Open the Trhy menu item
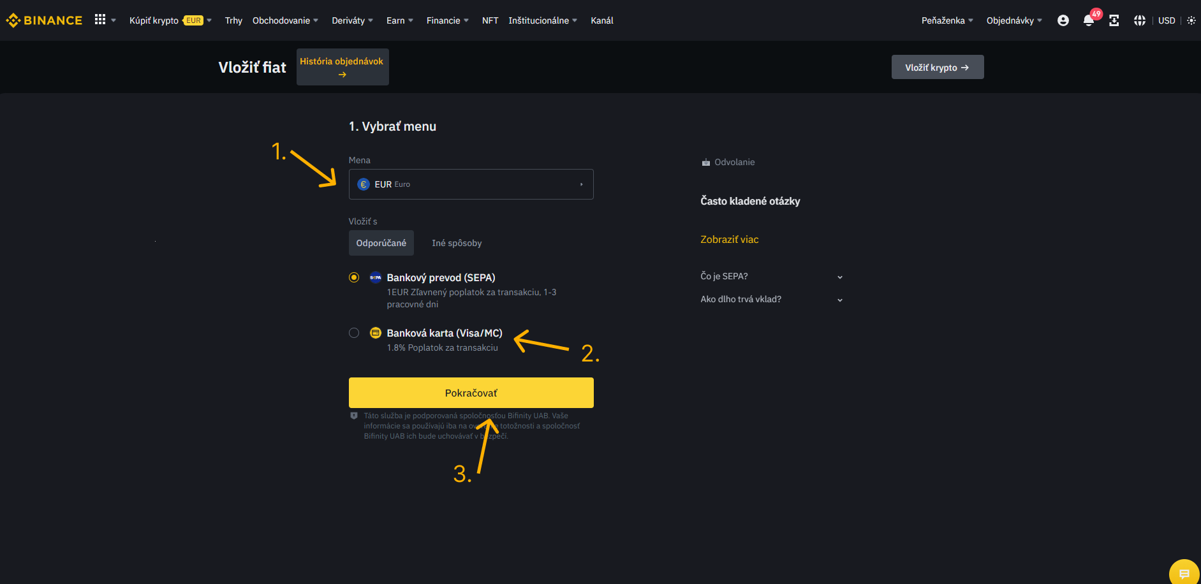The width and height of the screenshot is (1201, 584). tap(233, 20)
